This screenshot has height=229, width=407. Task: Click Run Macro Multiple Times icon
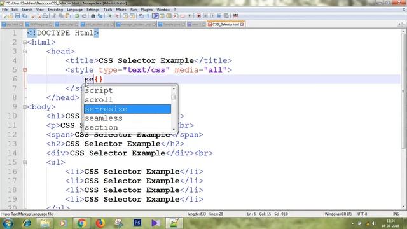click(x=219, y=16)
